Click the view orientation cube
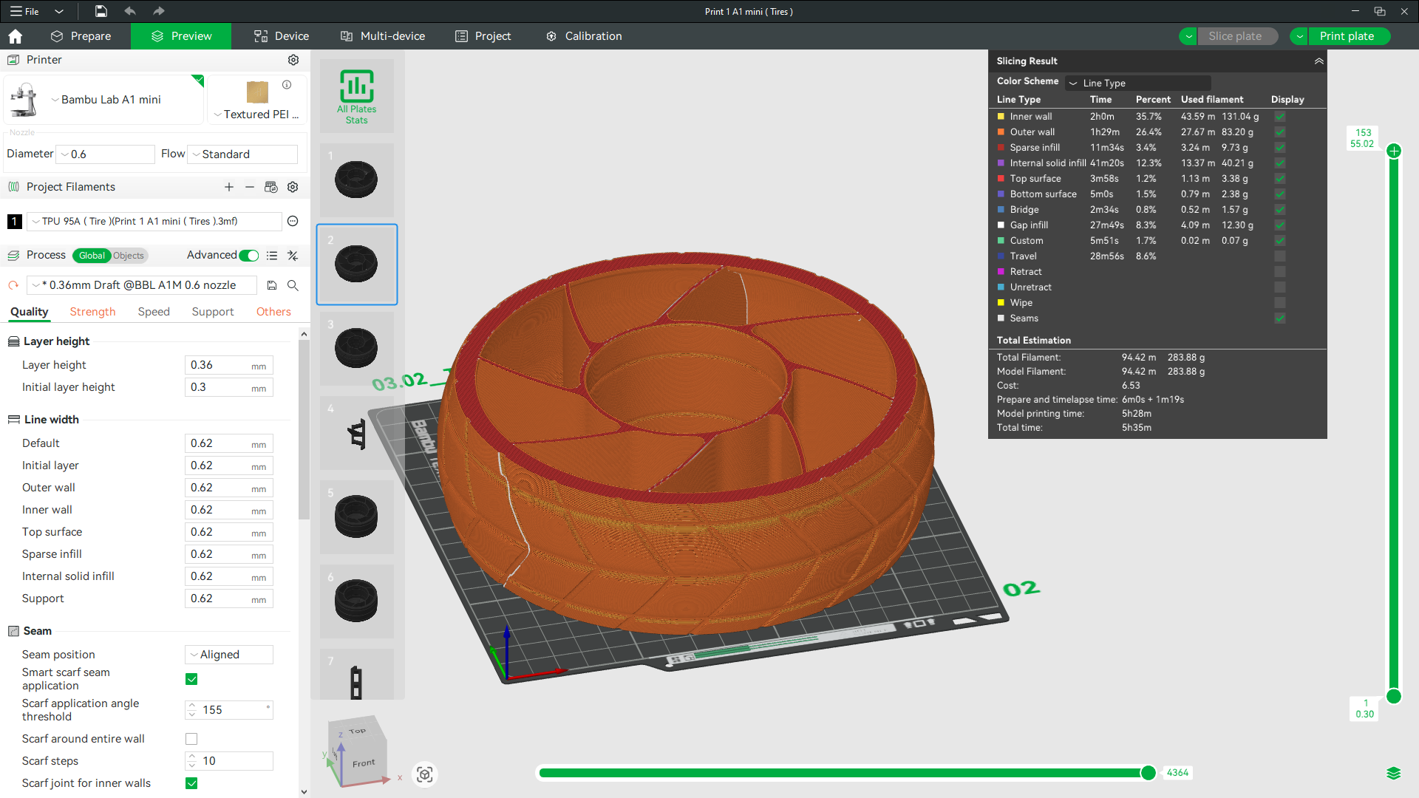 357,751
